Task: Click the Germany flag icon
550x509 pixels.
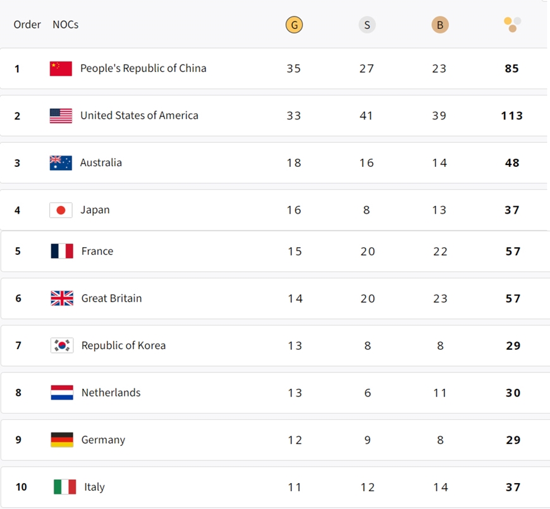Action: point(62,440)
